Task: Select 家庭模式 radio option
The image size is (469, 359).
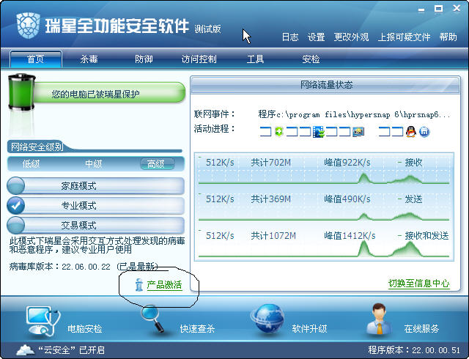Action: pyautogui.click(x=15, y=186)
